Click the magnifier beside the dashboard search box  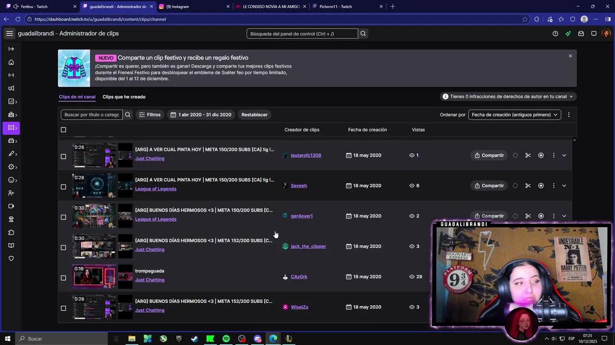[x=363, y=34]
